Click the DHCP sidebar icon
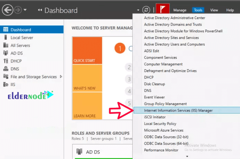The image size is (240, 159). click(x=6, y=61)
